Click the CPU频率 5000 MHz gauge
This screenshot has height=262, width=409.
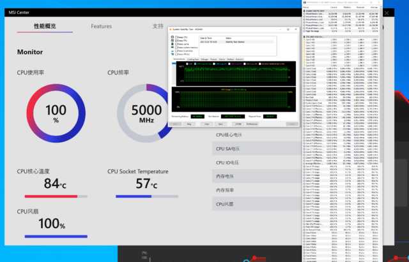pyautogui.click(x=146, y=113)
